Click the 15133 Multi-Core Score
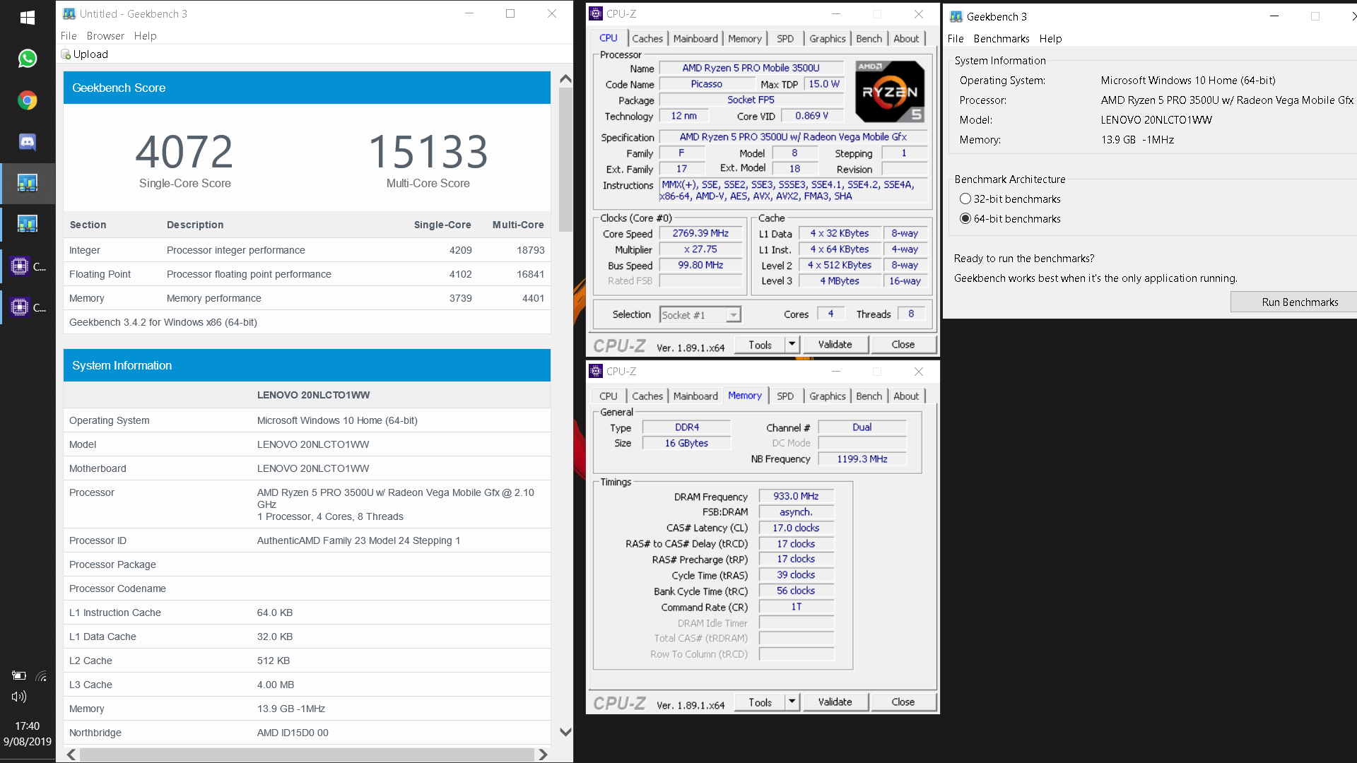The image size is (1357, 763). point(428,152)
